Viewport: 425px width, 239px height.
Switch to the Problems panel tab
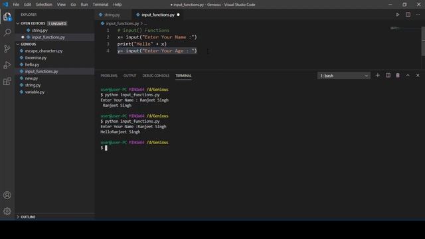click(109, 76)
